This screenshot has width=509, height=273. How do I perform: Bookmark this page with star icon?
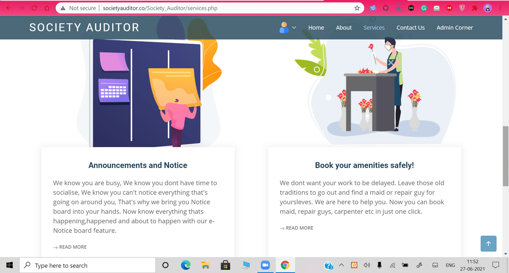point(357,8)
